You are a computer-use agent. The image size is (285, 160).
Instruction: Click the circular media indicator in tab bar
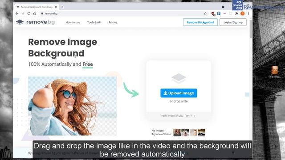click(223, 7)
